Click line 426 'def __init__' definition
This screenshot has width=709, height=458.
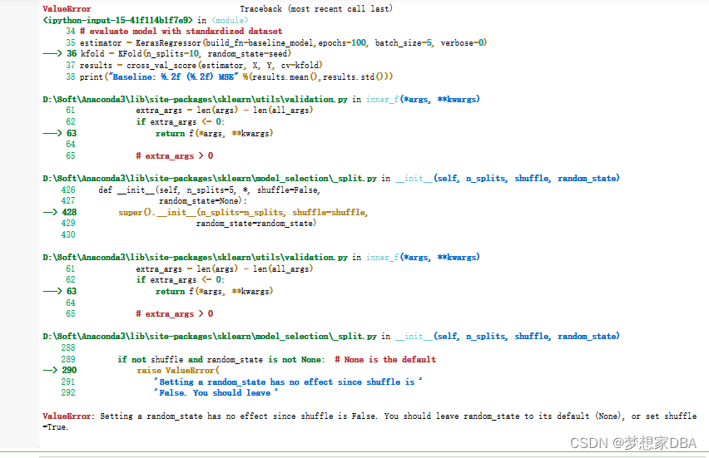point(210,190)
